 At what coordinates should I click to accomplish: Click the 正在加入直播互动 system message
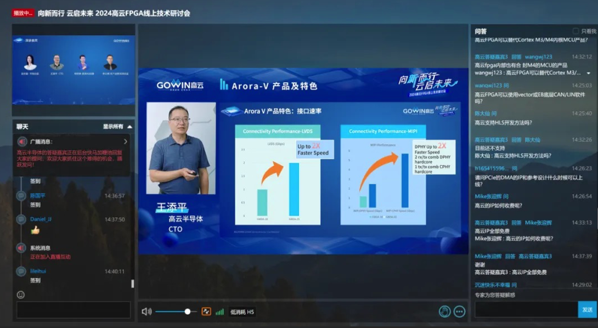tap(50, 257)
